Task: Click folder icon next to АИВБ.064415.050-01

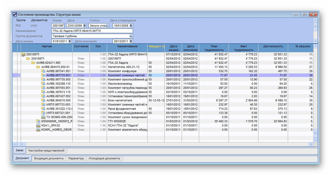Action: [38, 67]
